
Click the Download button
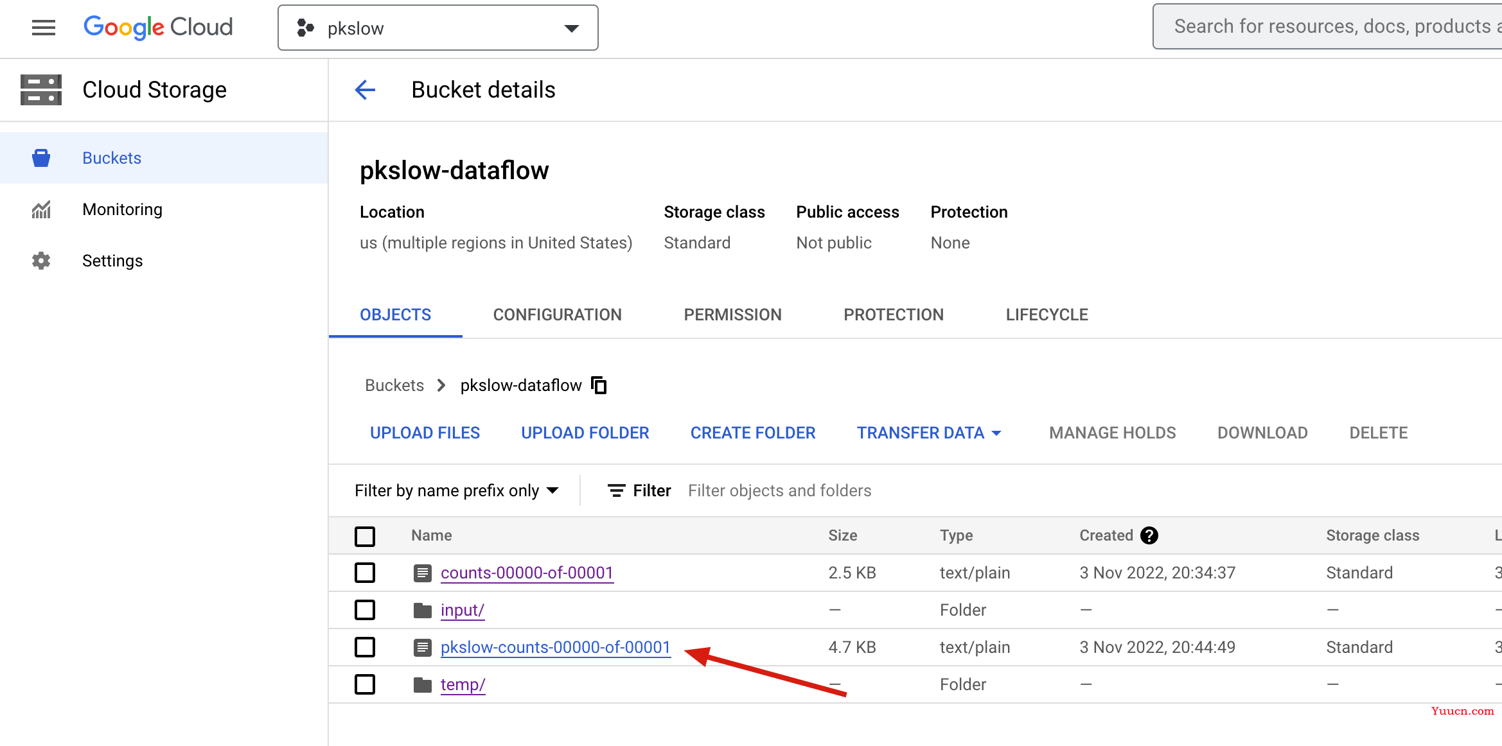click(x=1262, y=433)
